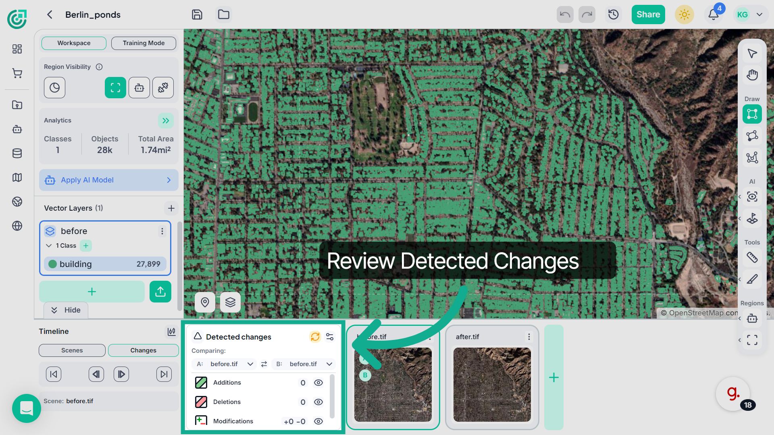Expand Analytics panel double chevron
This screenshot has width=774, height=435.
166,120
